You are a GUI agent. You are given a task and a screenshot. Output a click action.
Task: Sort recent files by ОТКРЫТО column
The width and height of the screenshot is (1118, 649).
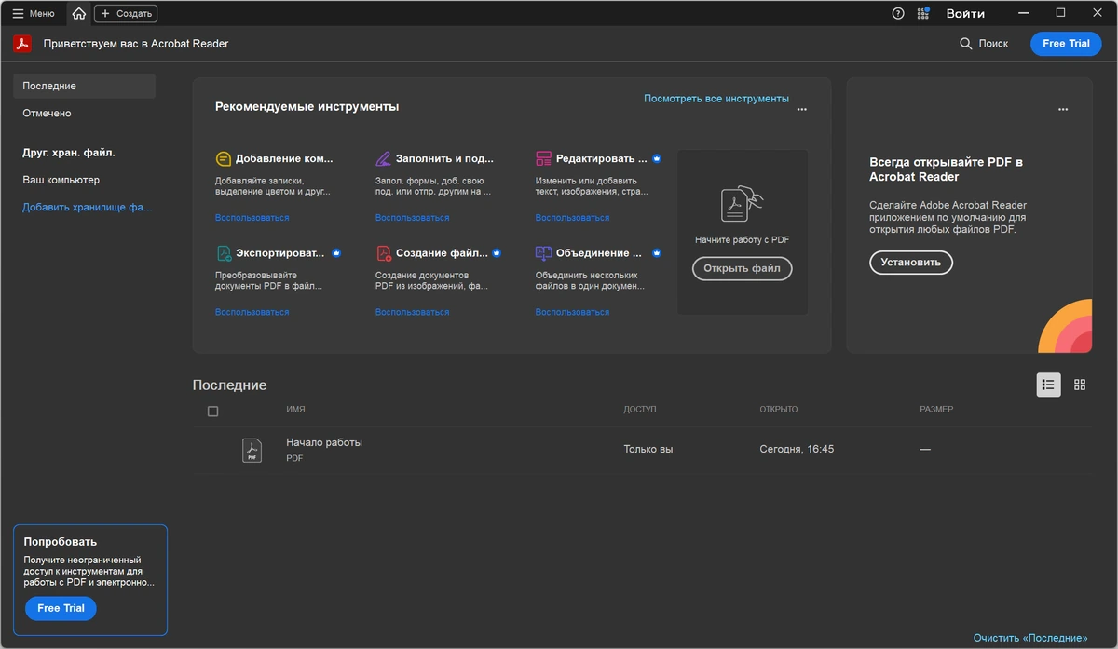[x=779, y=410]
